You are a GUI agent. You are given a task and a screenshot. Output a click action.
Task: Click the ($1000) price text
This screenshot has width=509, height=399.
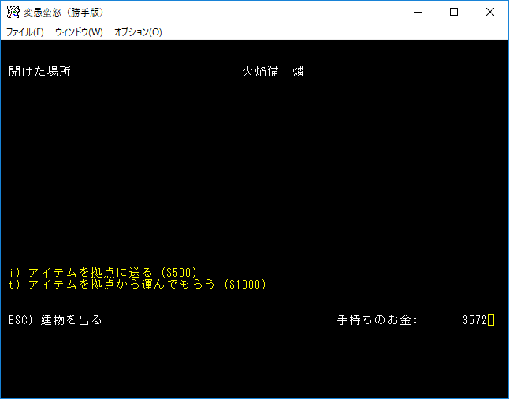pos(245,284)
